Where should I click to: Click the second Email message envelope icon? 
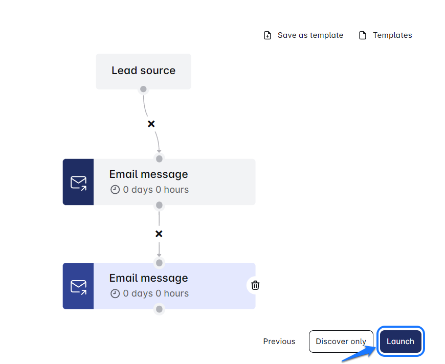pyautogui.click(x=78, y=286)
